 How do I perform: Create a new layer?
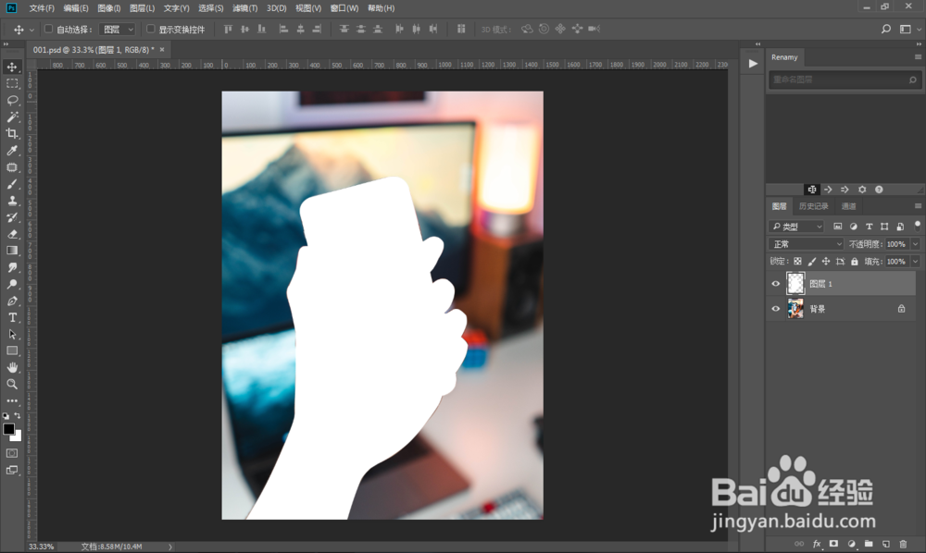coord(886,544)
